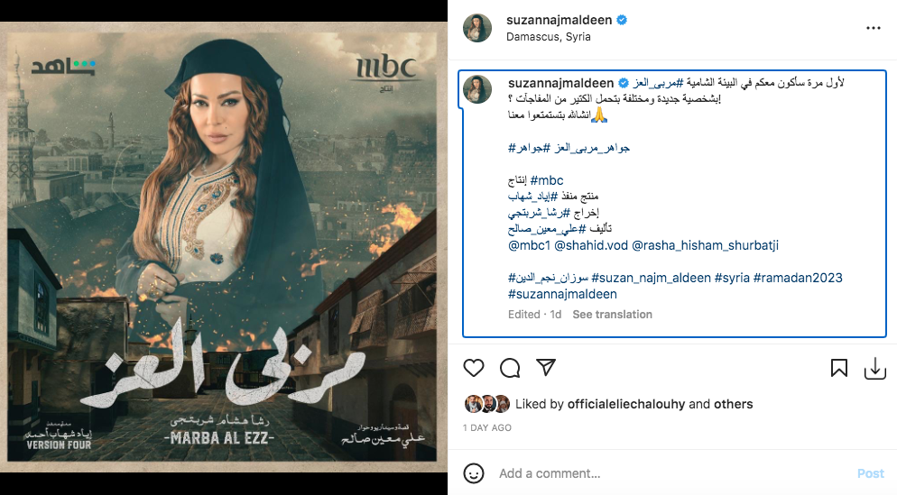Download the post using the download icon
897x495 pixels.
pos(874,369)
